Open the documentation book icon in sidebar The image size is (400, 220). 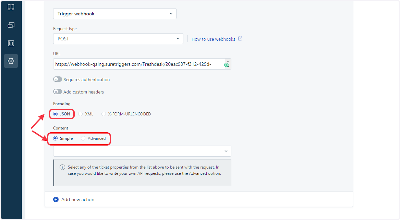point(11,7)
